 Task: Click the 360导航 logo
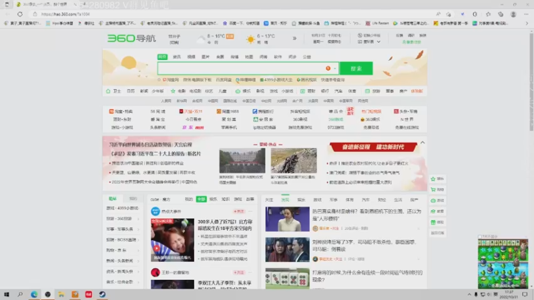131,39
